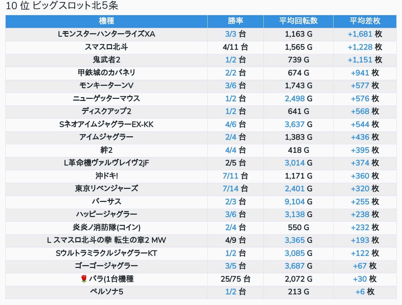Select the Lモンスターハンターライズ XA machine name
This screenshot has height=305, width=402.
click(x=106, y=34)
